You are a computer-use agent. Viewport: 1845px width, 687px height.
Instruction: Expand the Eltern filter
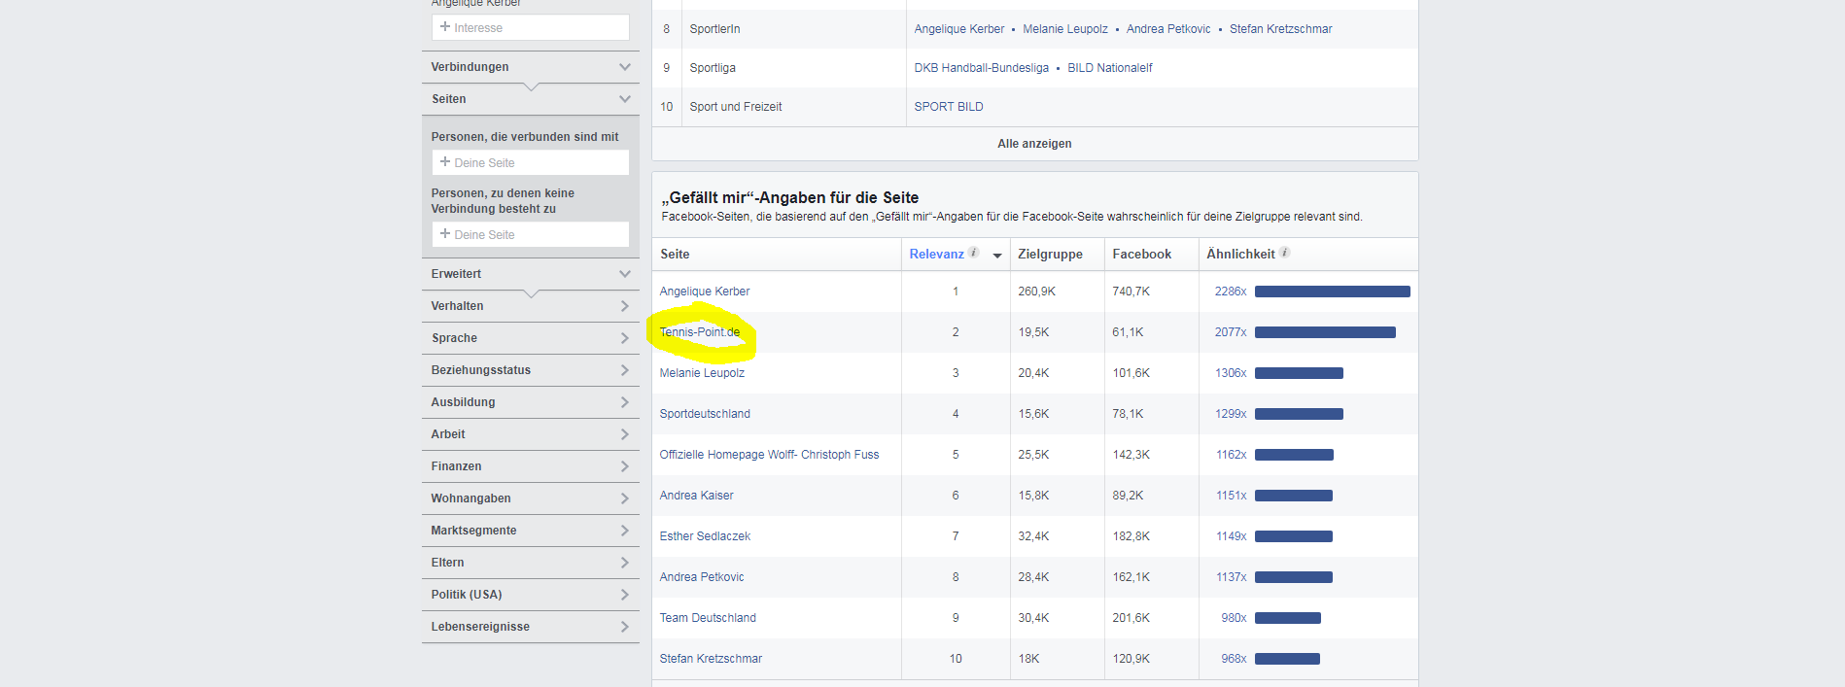pyautogui.click(x=531, y=563)
